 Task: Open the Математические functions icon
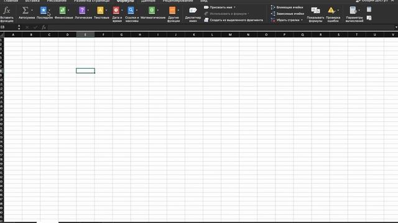click(x=152, y=11)
